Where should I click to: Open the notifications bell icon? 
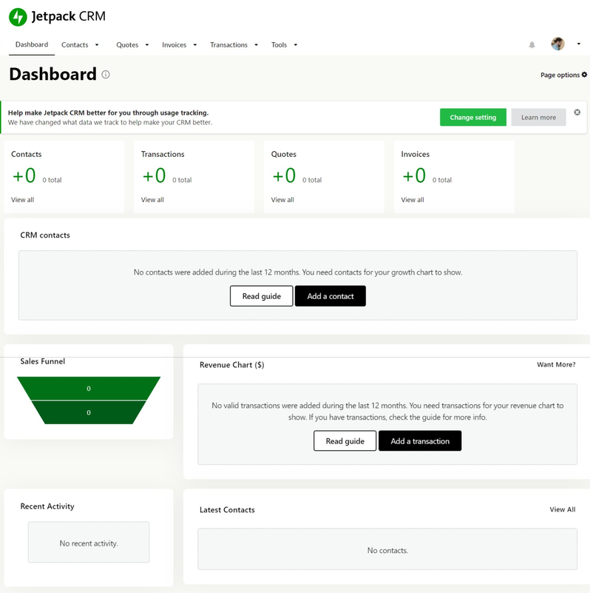(532, 45)
